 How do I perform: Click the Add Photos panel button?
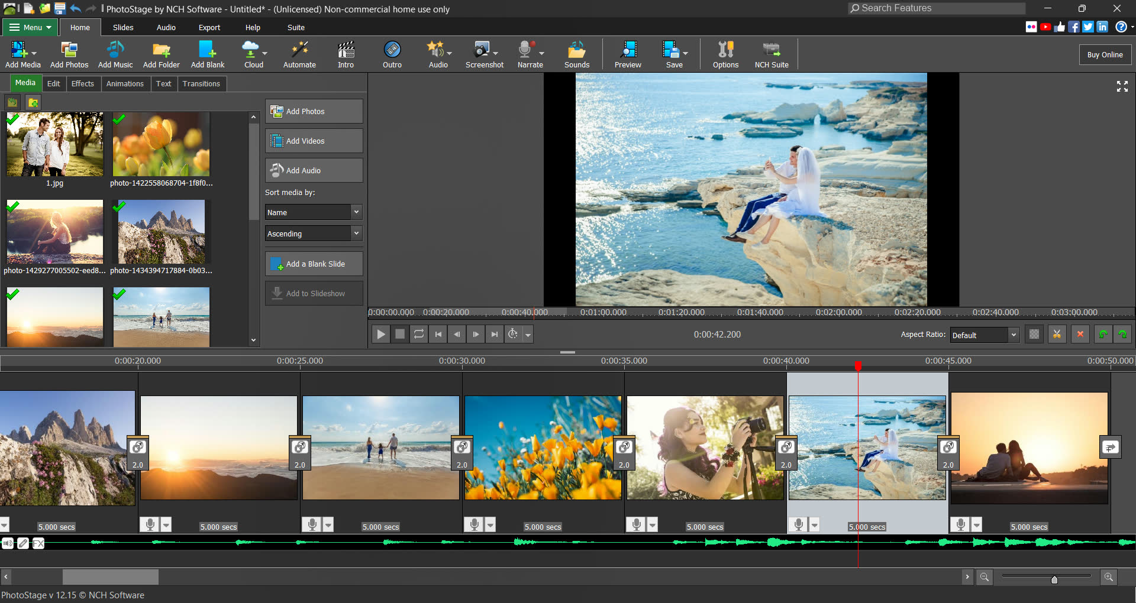click(314, 111)
